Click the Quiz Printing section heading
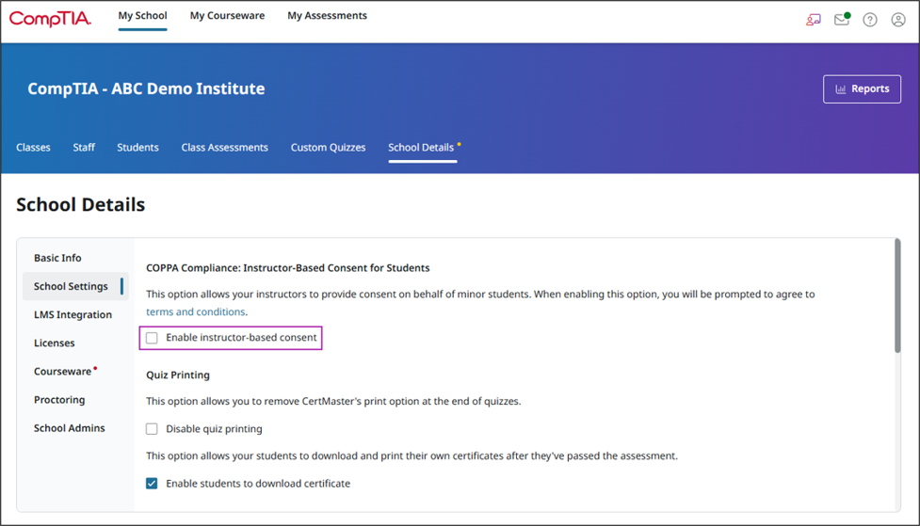The width and height of the screenshot is (920, 526). point(178,375)
